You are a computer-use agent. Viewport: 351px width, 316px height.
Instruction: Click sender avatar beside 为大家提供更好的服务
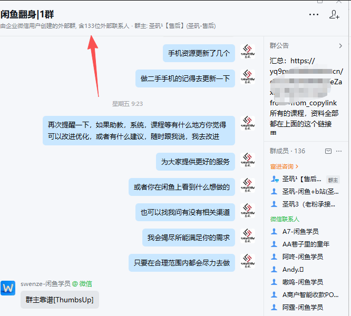[x=248, y=160]
